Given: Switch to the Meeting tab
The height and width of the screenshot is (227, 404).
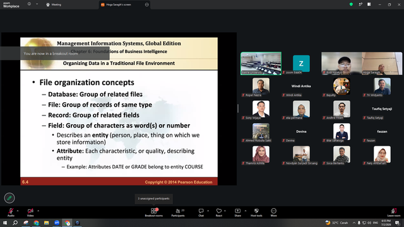Looking at the screenshot, I should coord(54,4).
